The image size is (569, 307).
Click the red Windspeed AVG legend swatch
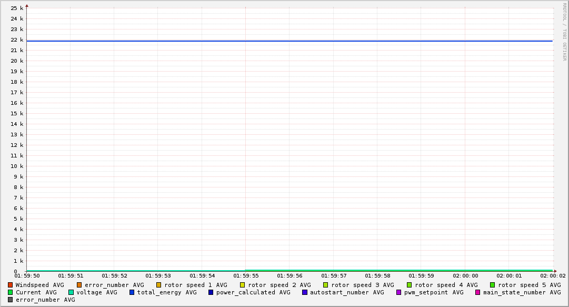coord(10,285)
